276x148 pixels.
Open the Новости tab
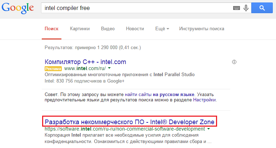135,29
